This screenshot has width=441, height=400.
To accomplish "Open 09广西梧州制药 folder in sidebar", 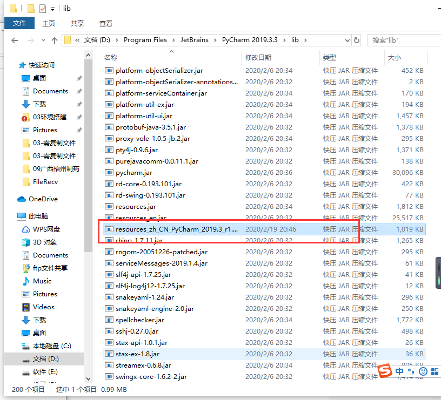I will pos(56,168).
